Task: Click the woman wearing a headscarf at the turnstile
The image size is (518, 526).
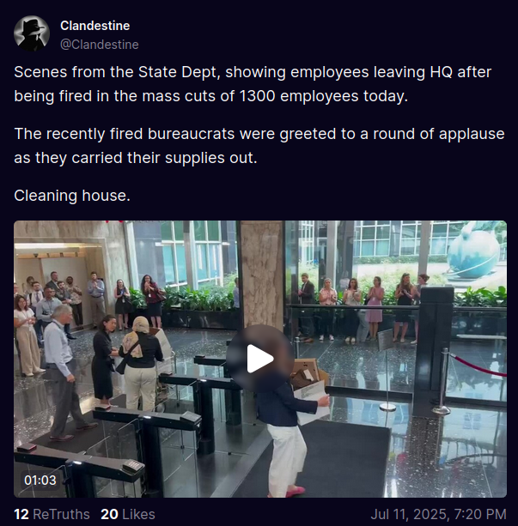Action: pyautogui.click(x=141, y=364)
